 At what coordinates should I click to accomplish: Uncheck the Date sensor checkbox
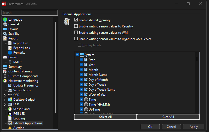tap(81, 60)
